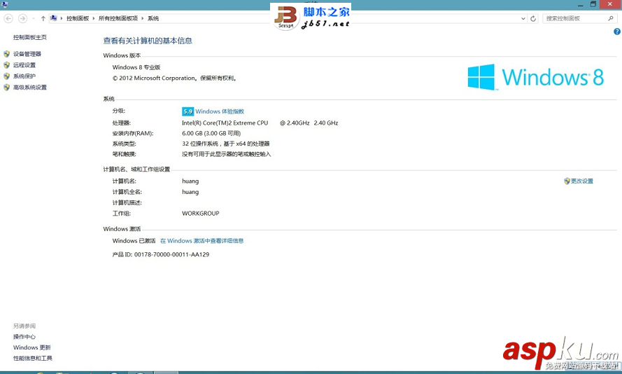The width and height of the screenshot is (622, 374).
Task: Open 性能信息和工具 link
Action: (32, 358)
